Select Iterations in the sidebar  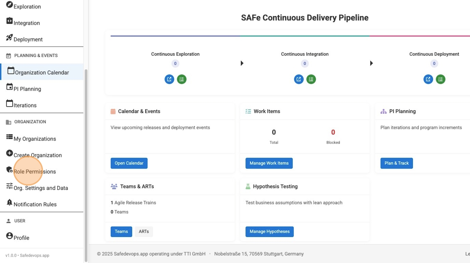click(24, 105)
